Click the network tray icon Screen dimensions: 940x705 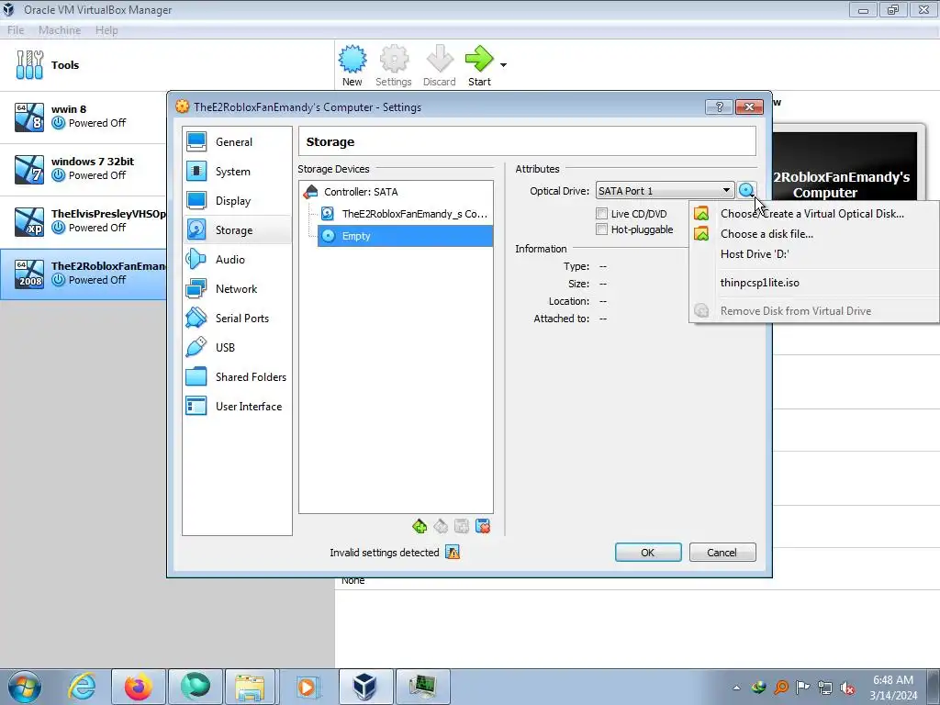point(825,688)
